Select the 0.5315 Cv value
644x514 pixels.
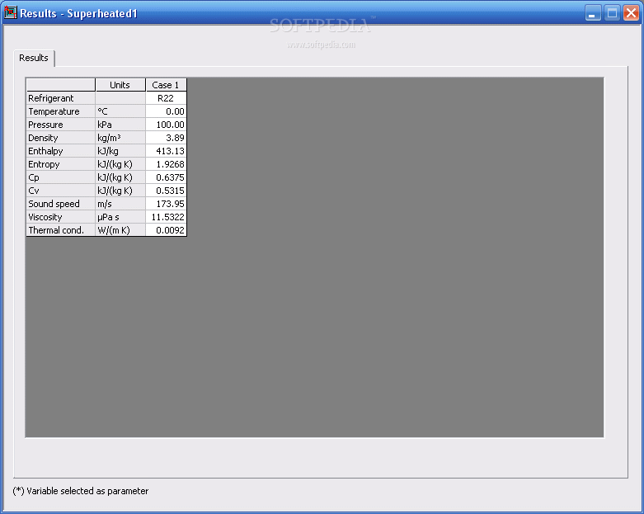click(x=166, y=191)
